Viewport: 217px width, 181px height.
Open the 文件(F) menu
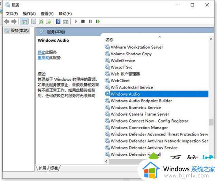[x=12, y=13]
